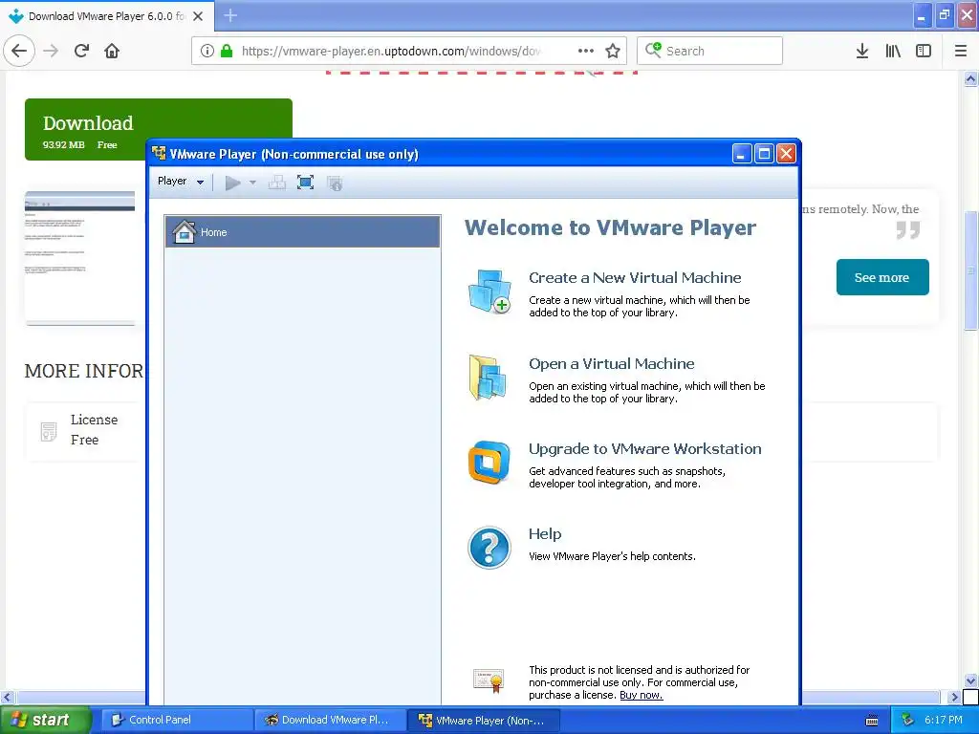Enter full screen mode icon
The width and height of the screenshot is (979, 734).
305,183
